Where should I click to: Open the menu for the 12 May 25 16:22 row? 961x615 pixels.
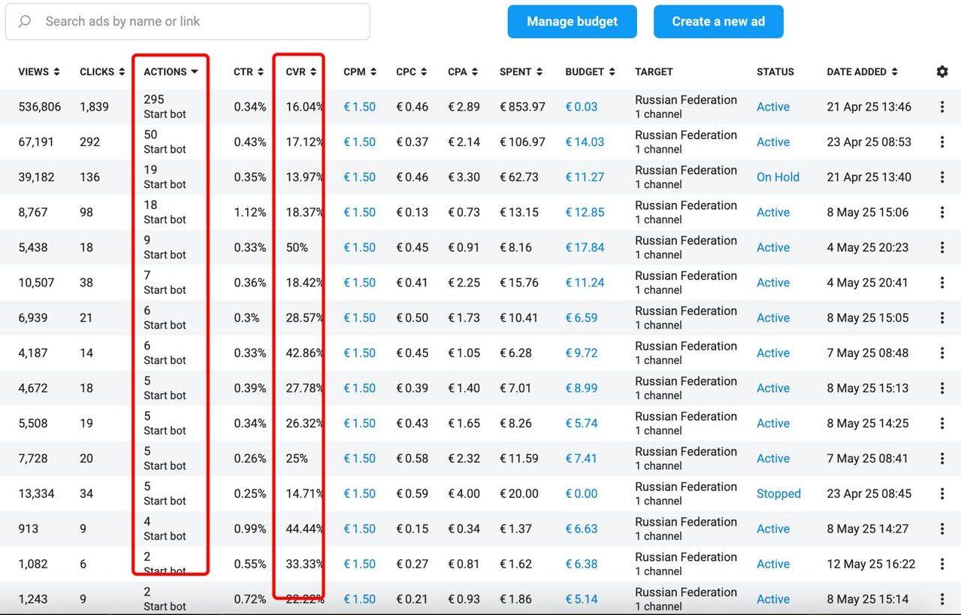pyautogui.click(x=942, y=564)
